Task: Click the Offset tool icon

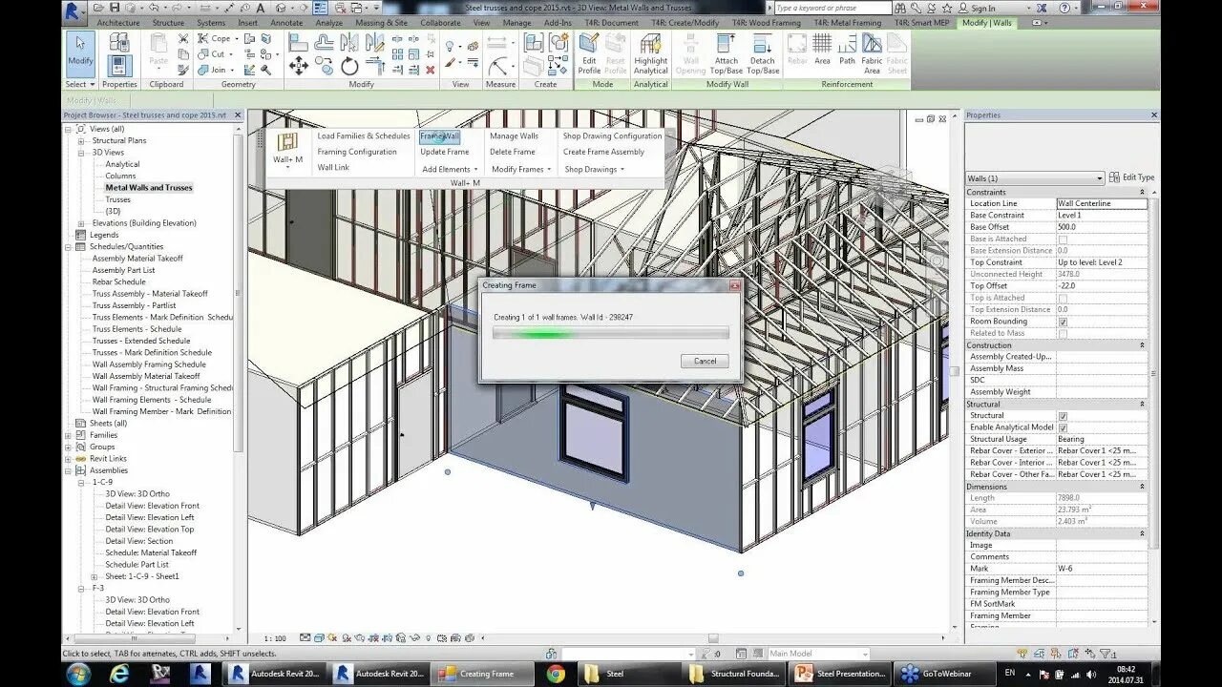Action: [325, 43]
